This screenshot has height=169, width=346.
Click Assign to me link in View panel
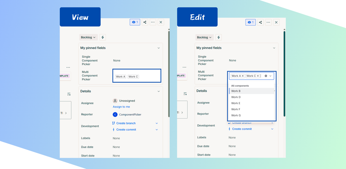(121, 107)
